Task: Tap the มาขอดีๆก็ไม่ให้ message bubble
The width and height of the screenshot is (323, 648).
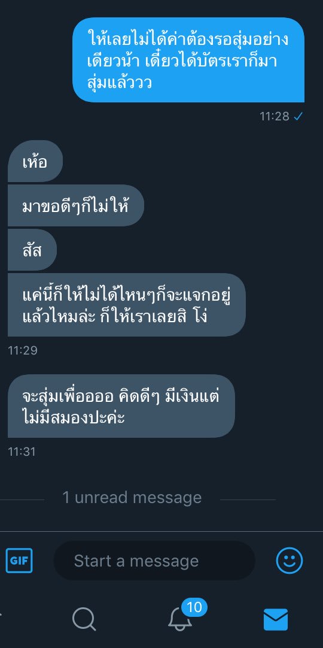Action: [x=76, y=205]
